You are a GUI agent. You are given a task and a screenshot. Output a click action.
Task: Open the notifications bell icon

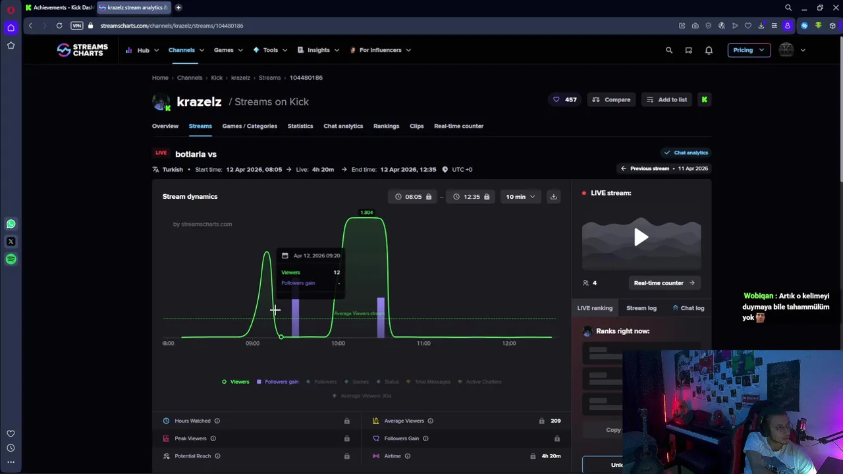pos(709,50)
